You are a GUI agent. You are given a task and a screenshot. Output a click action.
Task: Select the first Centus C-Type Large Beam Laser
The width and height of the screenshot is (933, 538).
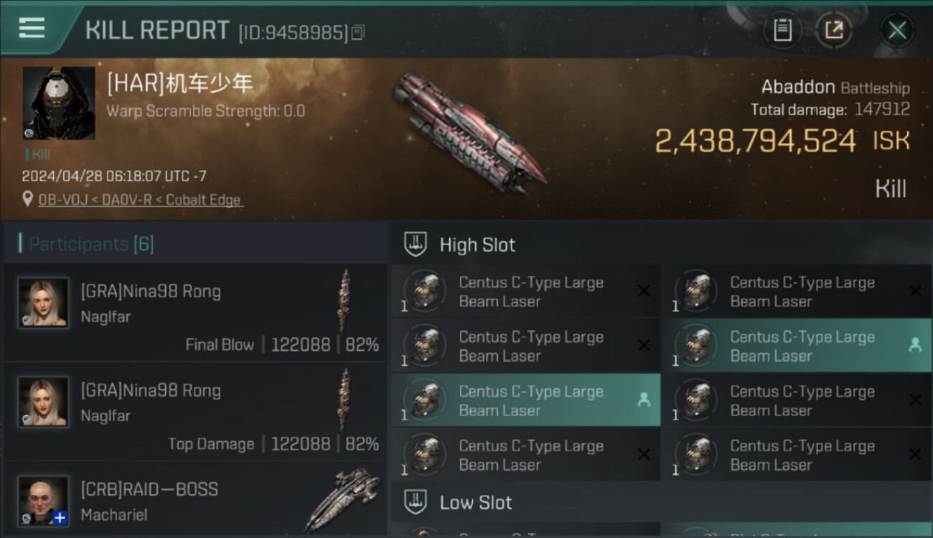pos(526,292)
